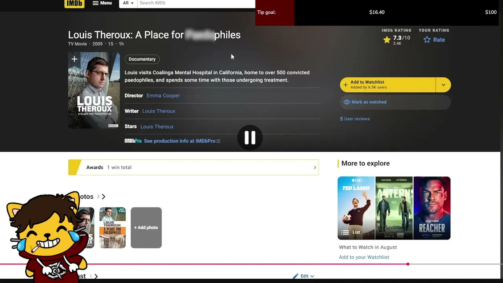Click the IMDb logo

point(74,3)
